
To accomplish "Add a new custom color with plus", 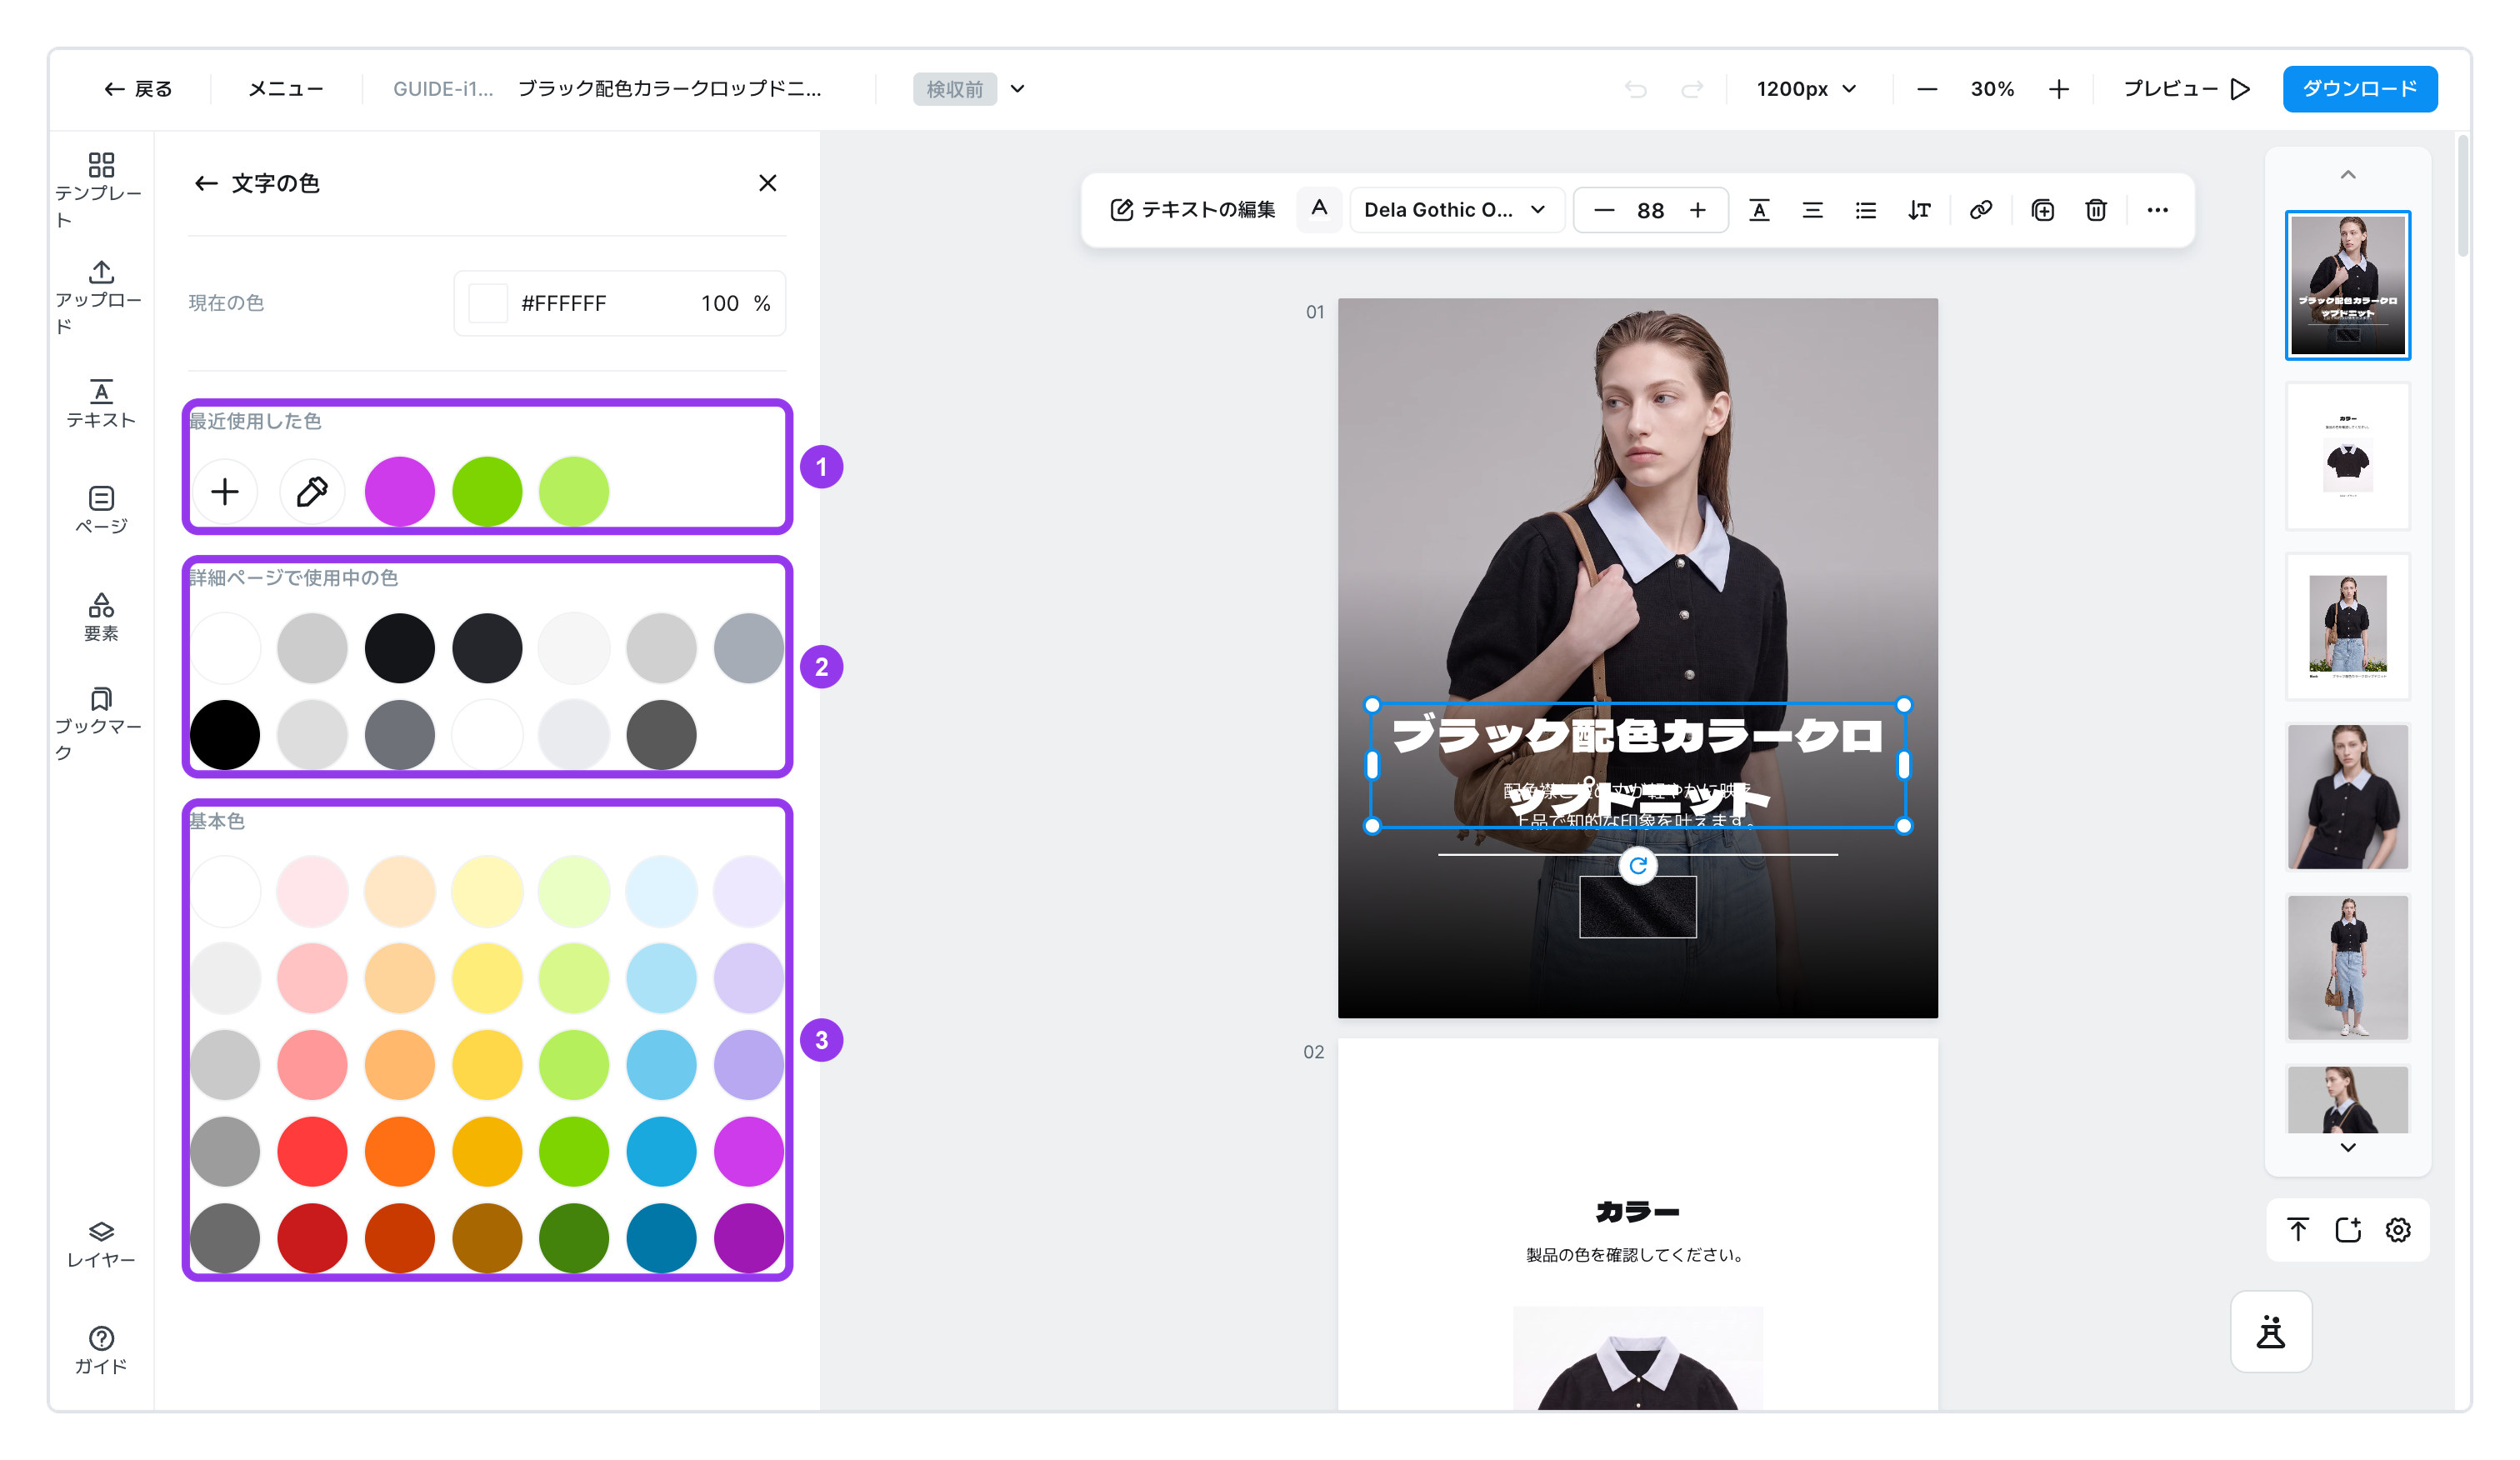I will (x=225, y=491).
